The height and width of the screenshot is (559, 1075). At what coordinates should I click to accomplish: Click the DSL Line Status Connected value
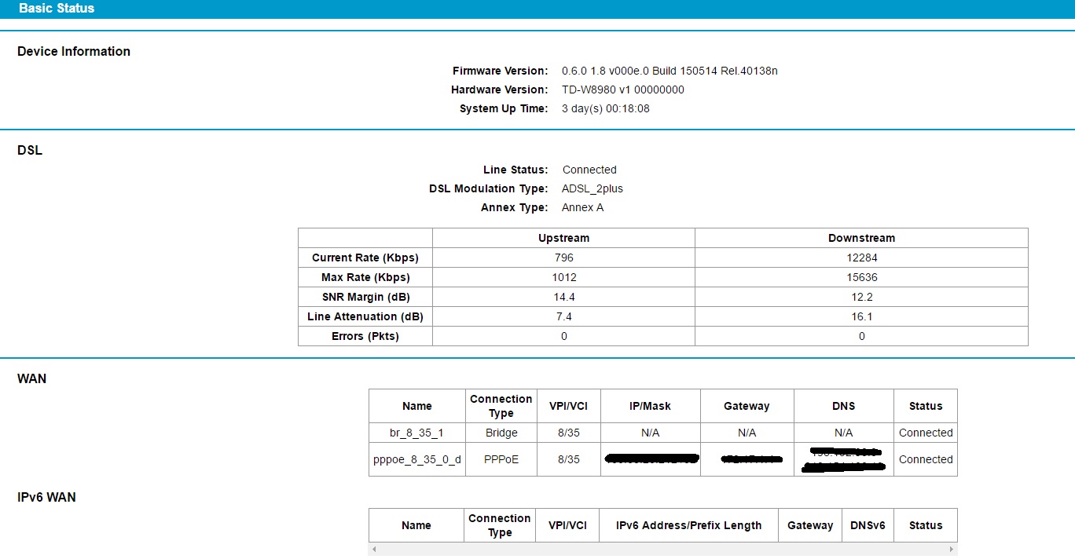[589, 170]
